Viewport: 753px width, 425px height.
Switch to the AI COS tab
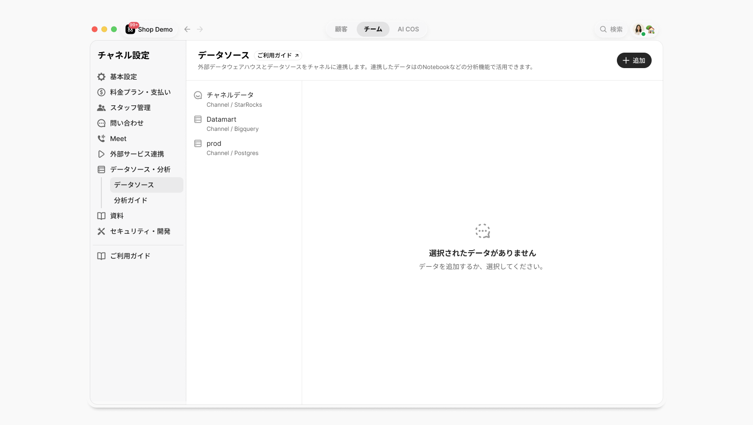click(408, 29)
